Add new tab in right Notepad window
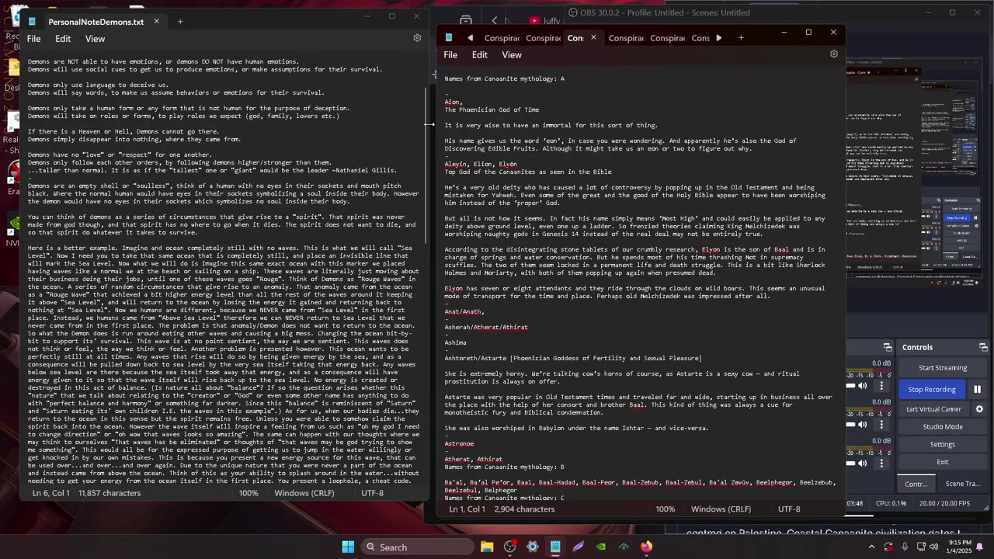This screenshot has height=559, width=994. click(x=741, y=37)
